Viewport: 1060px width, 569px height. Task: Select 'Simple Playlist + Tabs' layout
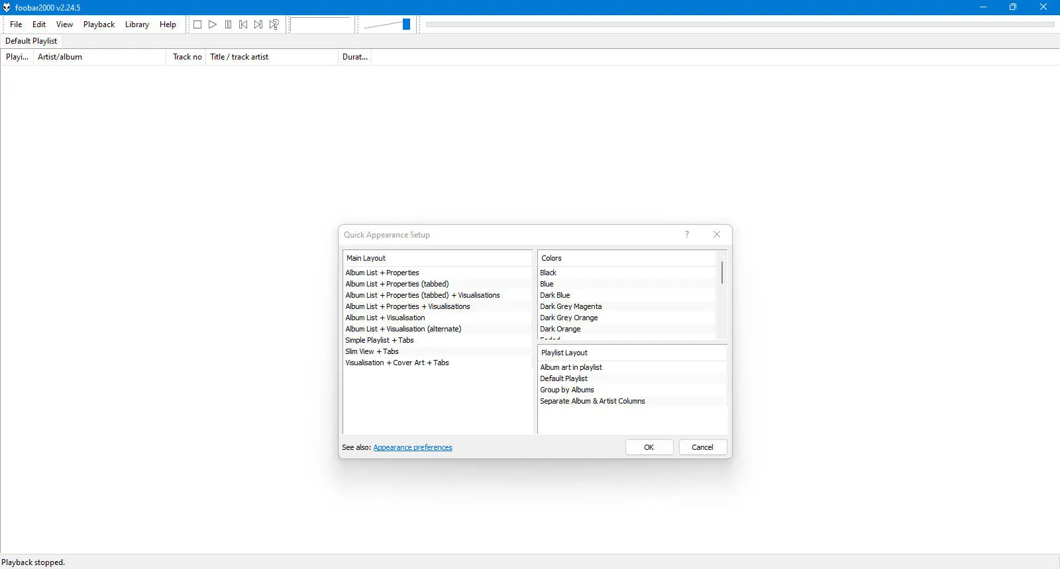click(x=437, y=340)
